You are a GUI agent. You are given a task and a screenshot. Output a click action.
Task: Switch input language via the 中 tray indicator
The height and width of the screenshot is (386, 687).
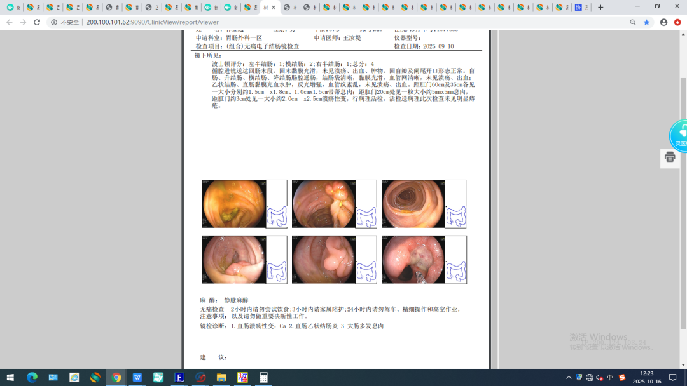(609, 377)
